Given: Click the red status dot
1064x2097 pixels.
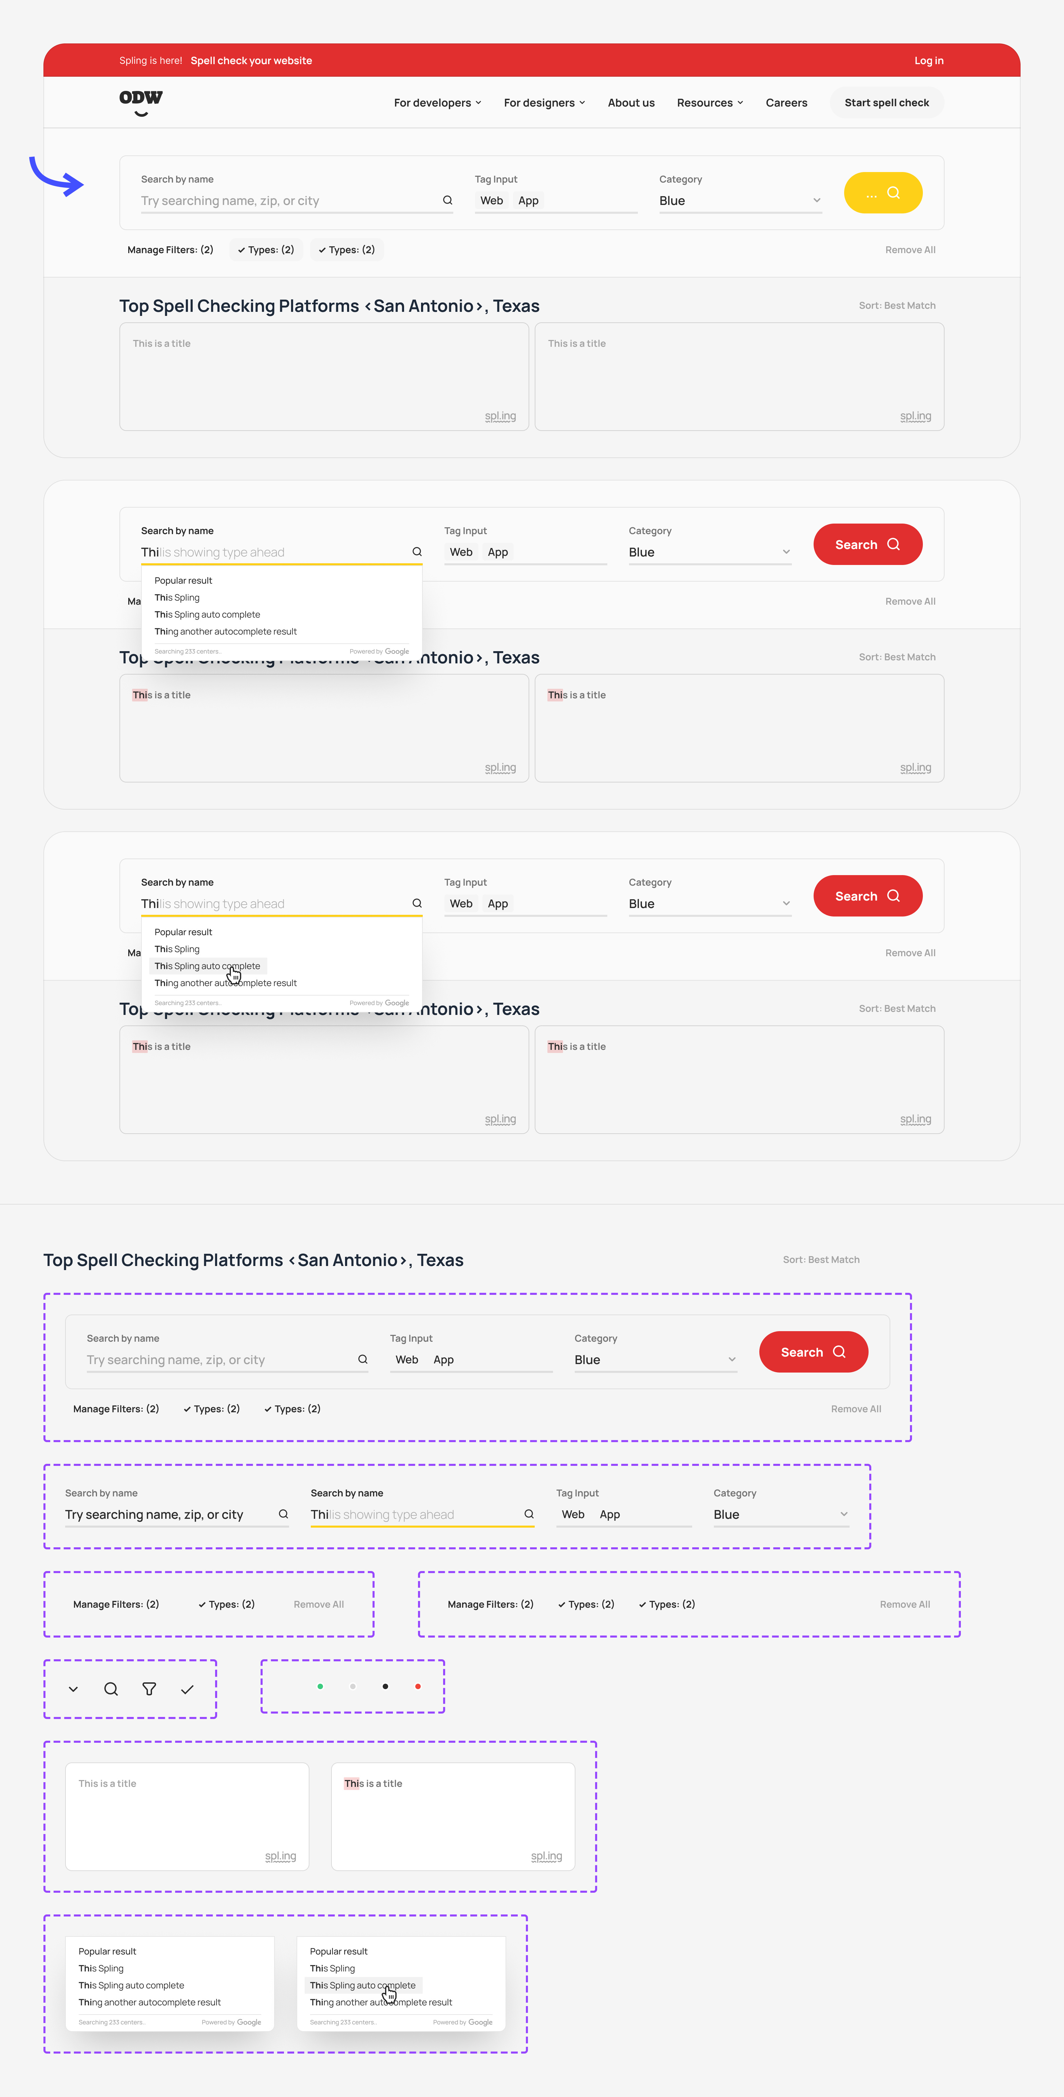Looking at the screenshot, I should (x=418, y=1687).
